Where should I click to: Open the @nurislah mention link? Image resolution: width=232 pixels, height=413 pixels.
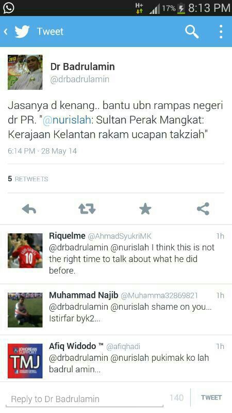click(x=67, y=120)
